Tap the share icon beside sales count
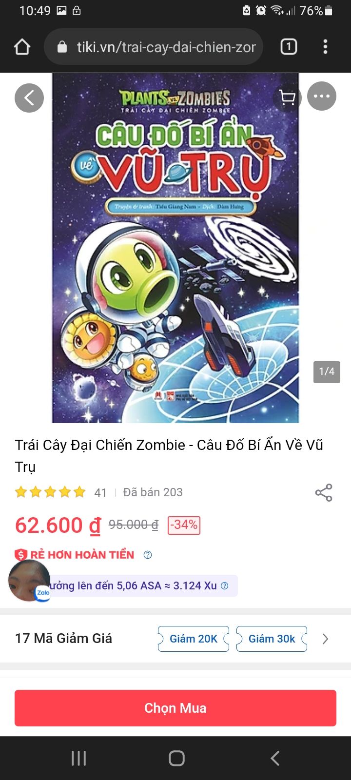The width and height of the screenshot is (351, 780). 324,492
